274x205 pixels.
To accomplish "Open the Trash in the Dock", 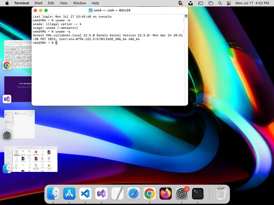I will [x=221, y=194].
